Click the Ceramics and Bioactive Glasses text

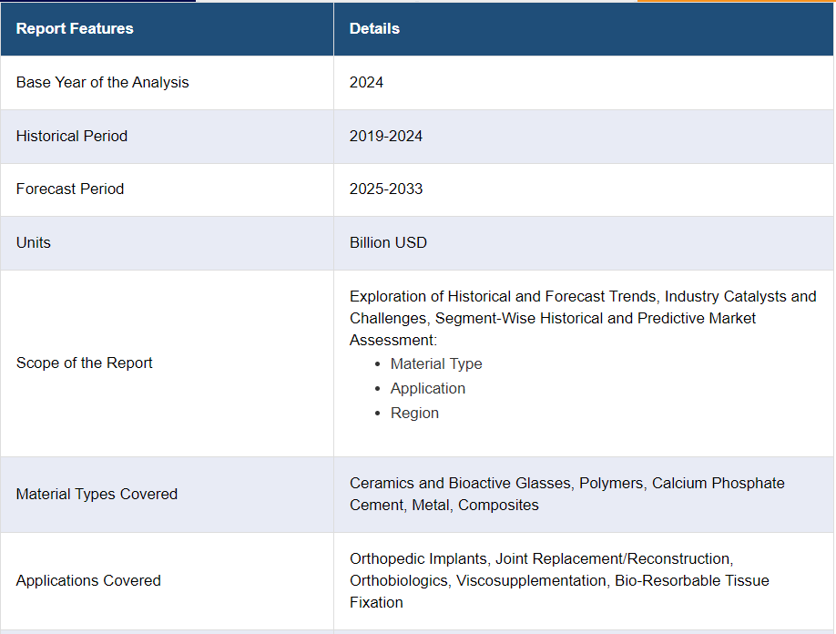(460, 483)
